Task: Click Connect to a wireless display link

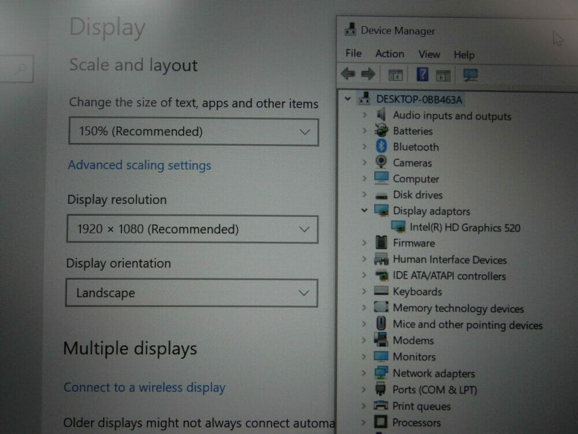Action: click(144, 387)
